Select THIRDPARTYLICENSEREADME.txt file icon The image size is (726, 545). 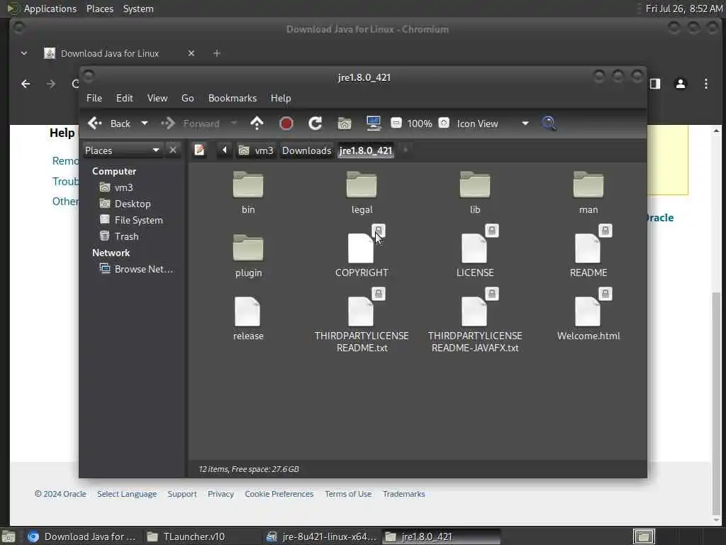361,312
